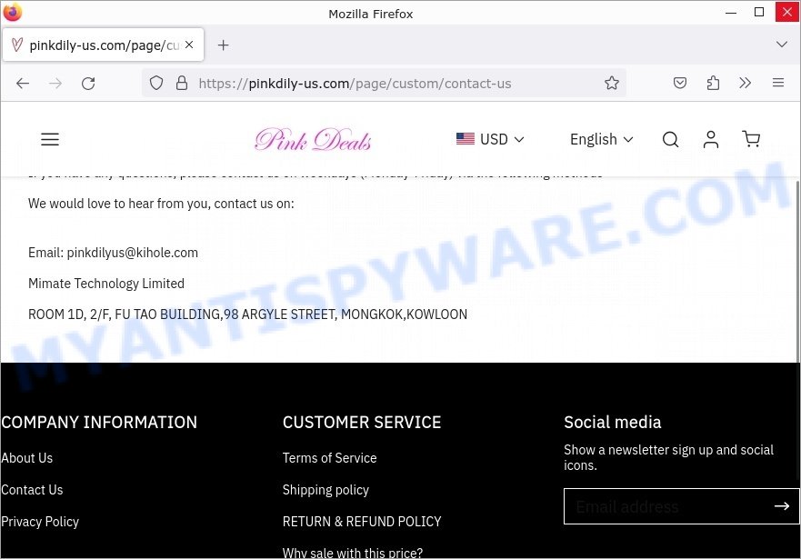This screenshot has height=559, width=801.
Task: Click the COMPANY INFORMATION heading
Action: point(99,422)
